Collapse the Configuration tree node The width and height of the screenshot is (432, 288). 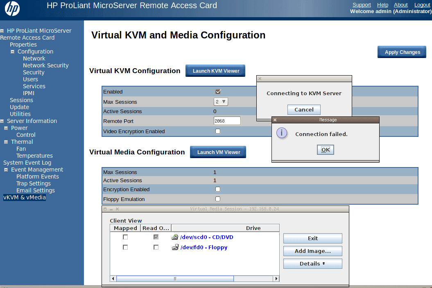[12, 51]
